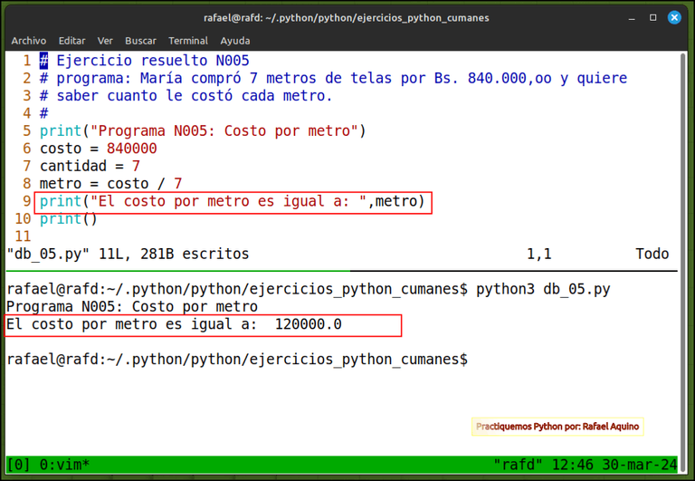Click the "cantidad = 7" code line
This screenshot has height=481, width=695.
pyautogui.click(x=90, y=166)
